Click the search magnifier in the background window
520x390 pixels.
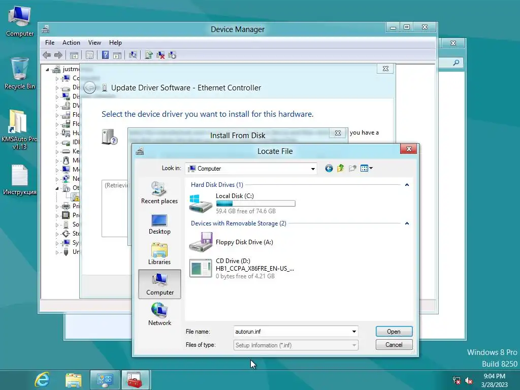pos(457,62)
